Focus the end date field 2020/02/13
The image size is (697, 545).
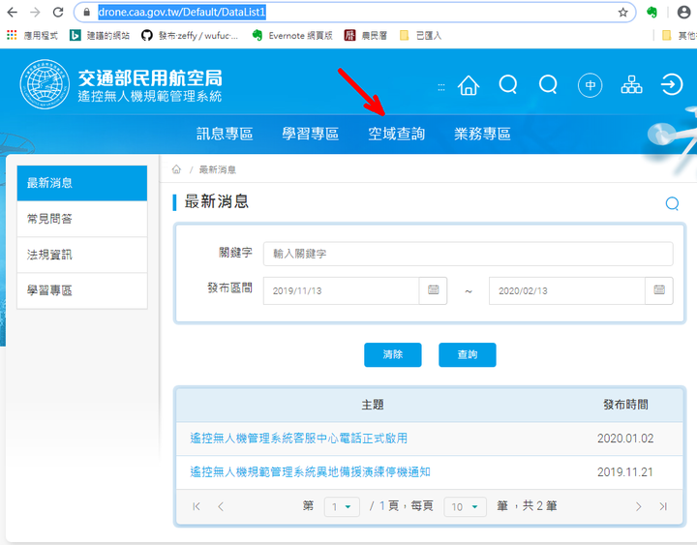coord(566,290)
